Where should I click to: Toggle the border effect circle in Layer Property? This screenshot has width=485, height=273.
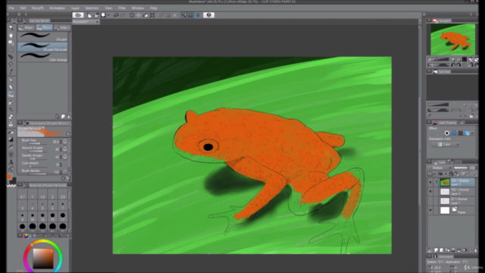pos(447,133)
